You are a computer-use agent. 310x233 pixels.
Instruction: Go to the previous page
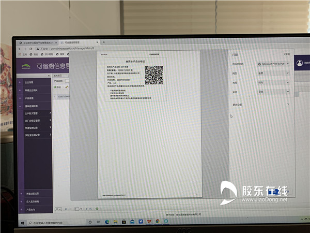coord(70,209)
